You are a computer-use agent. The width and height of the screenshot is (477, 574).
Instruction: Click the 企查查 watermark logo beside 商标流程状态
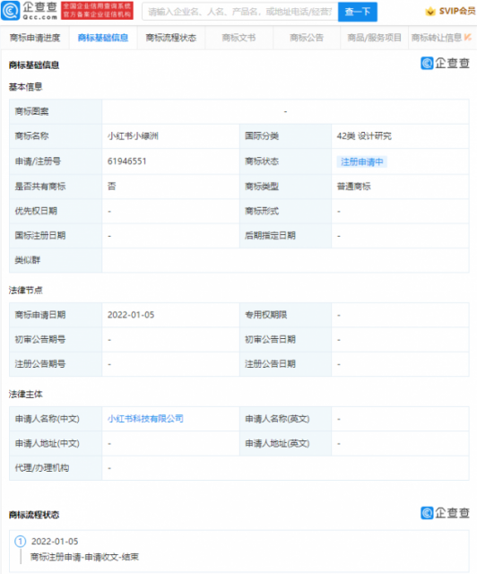(445, 513)
